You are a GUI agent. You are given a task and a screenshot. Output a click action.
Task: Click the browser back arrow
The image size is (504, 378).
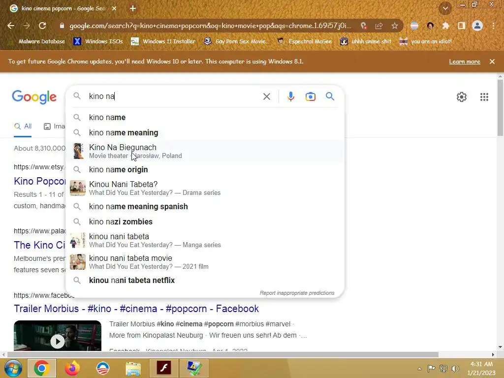(x=11, y=26)
